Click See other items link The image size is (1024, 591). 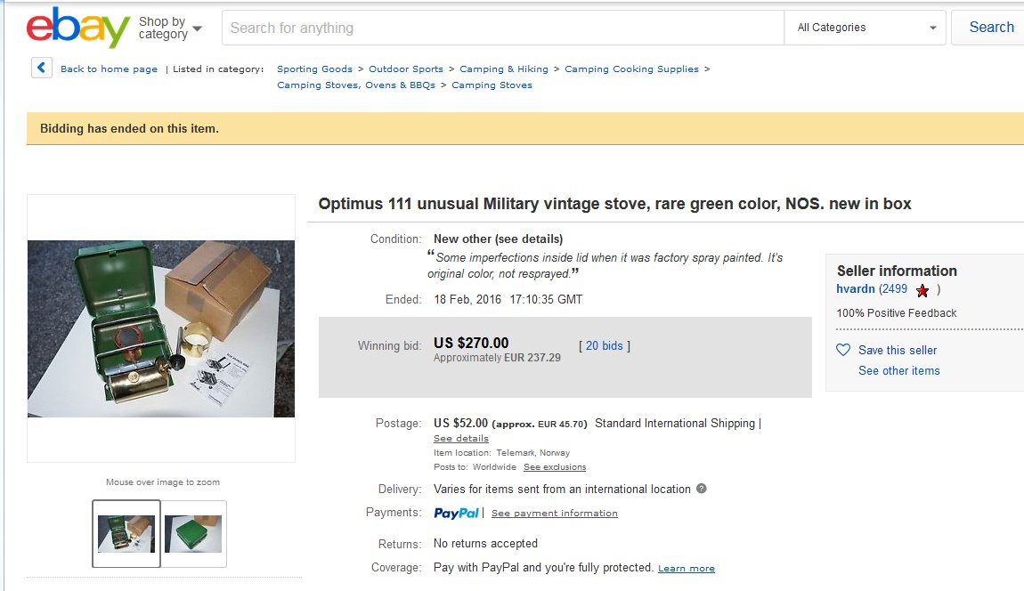click(x=898, y=370)
